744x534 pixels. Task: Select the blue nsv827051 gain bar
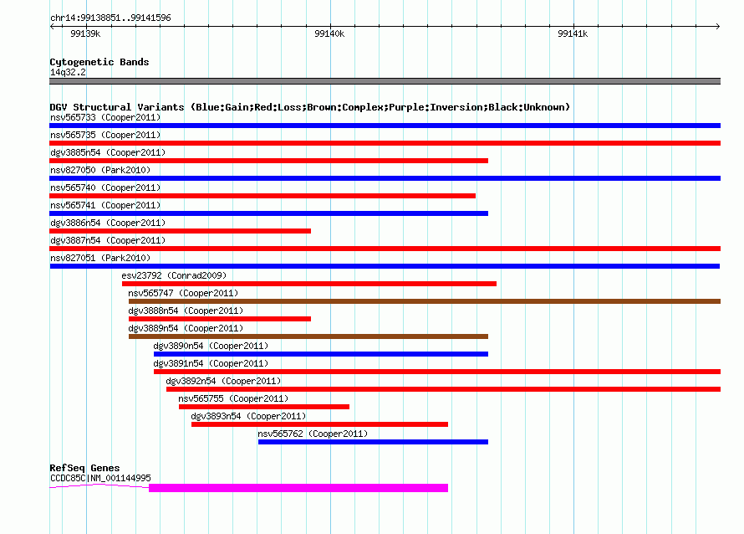385,266
